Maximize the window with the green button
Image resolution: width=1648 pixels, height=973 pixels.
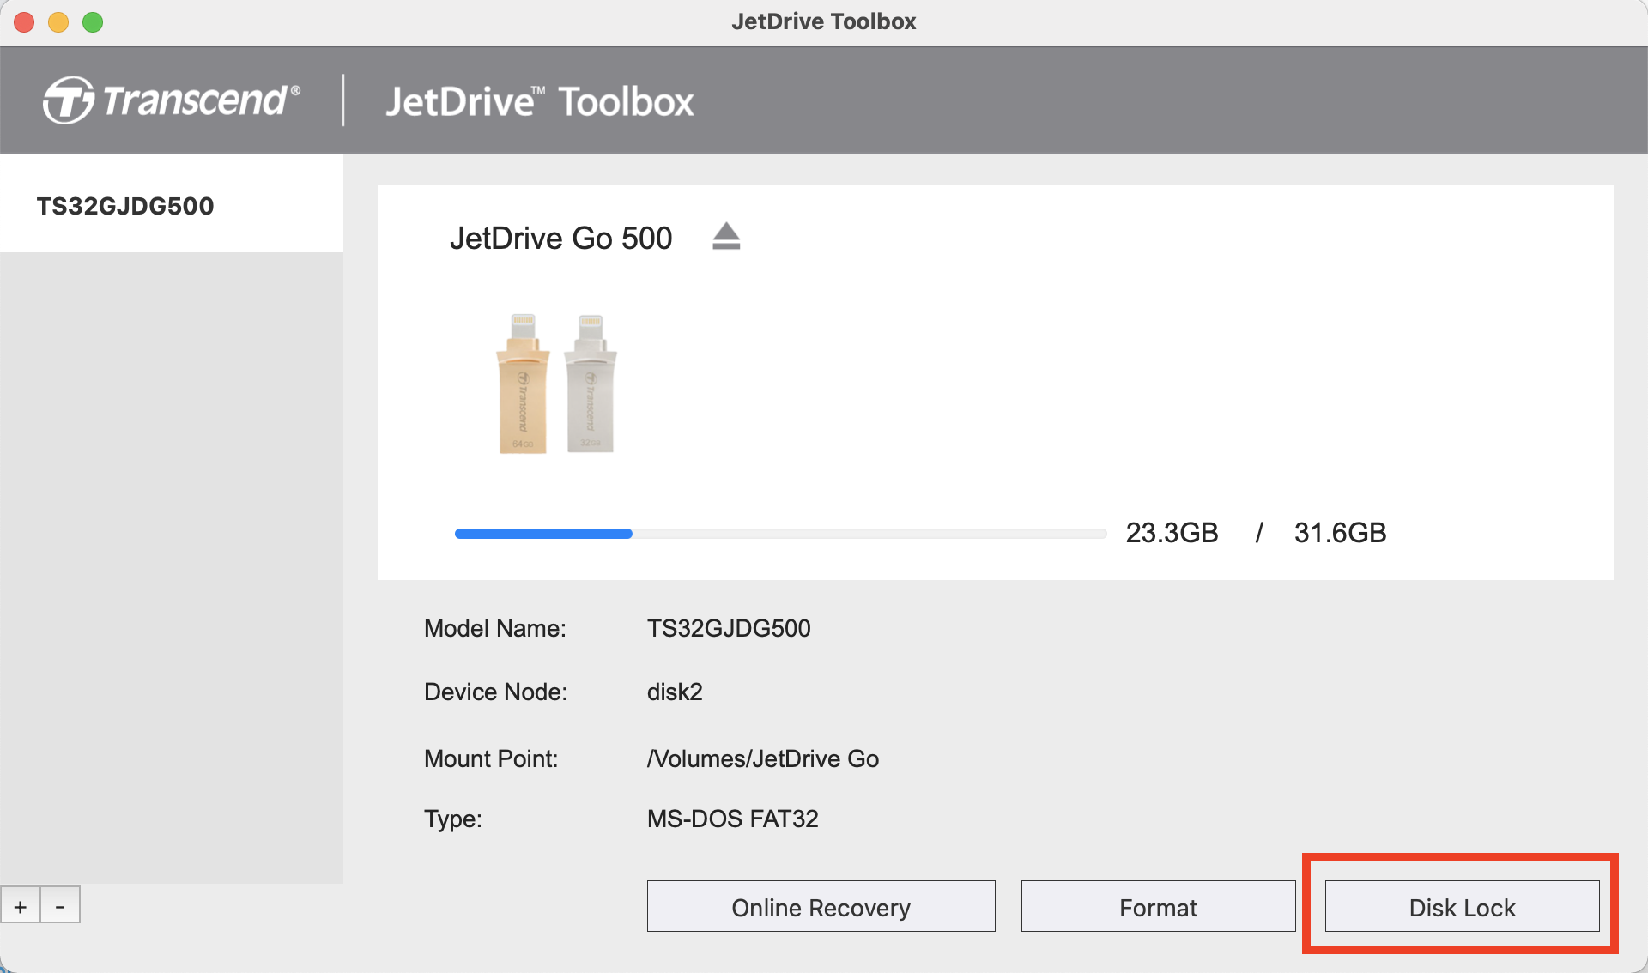(x=93, y=22)
